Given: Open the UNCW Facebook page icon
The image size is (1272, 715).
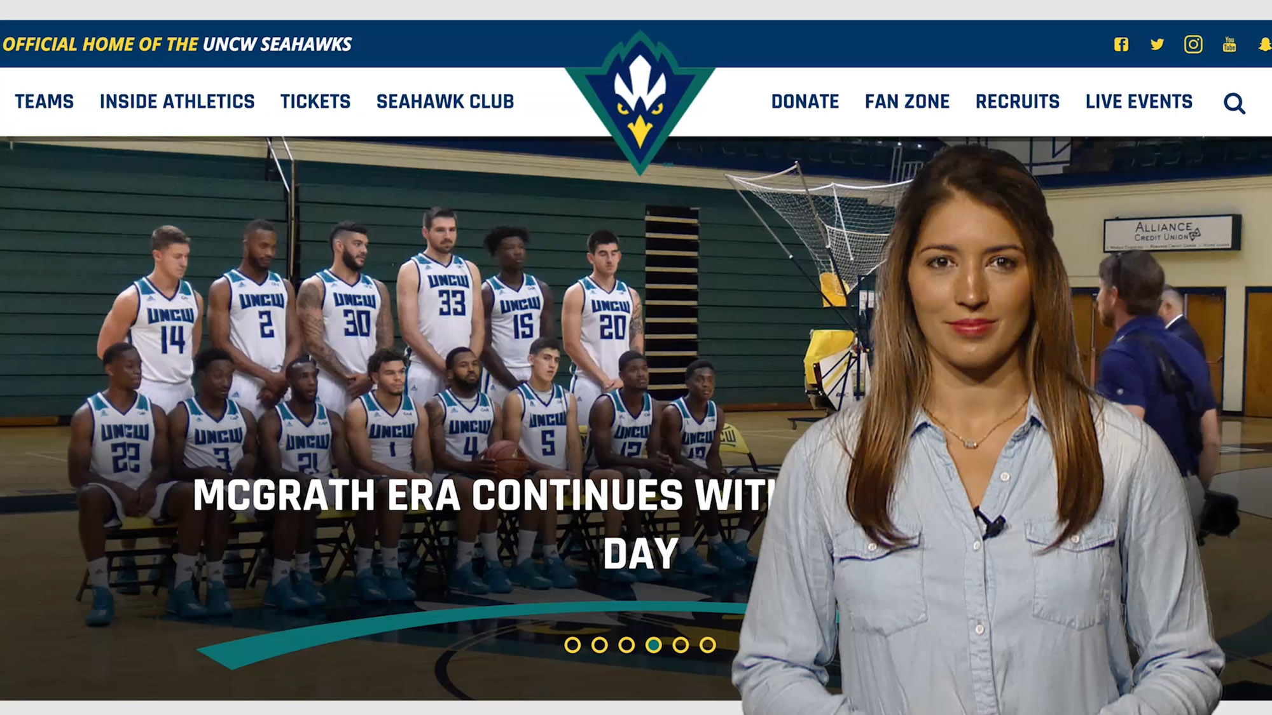Looking at the screenshot, I should (x=1121, y=44).
